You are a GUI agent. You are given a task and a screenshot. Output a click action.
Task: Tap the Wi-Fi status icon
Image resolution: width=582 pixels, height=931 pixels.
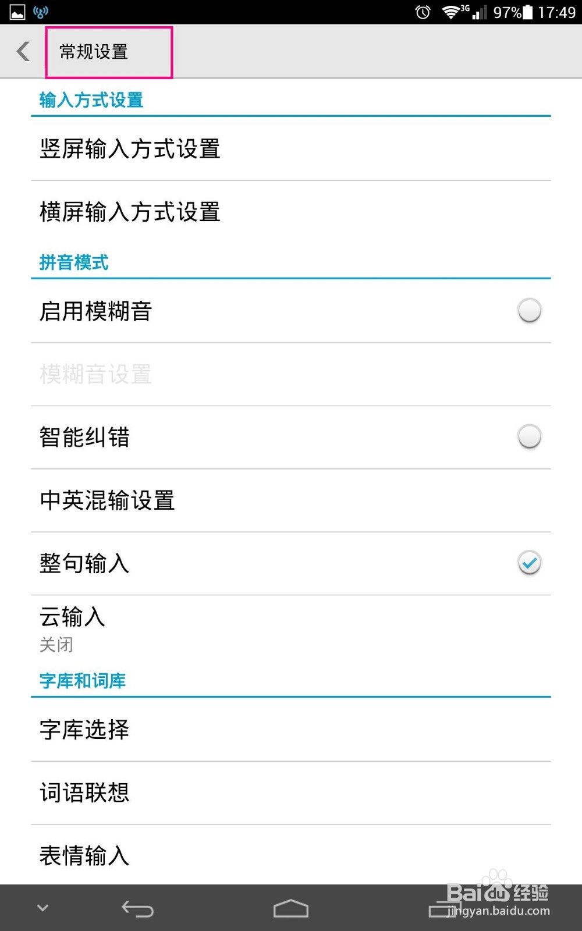click(450, 12)
